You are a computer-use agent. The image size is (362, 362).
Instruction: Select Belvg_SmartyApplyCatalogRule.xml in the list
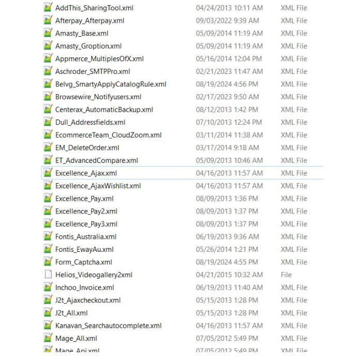point(111,84)
